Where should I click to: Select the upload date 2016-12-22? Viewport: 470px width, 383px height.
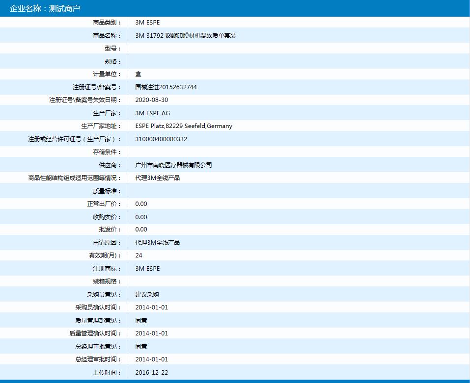(x=152, y=373)
